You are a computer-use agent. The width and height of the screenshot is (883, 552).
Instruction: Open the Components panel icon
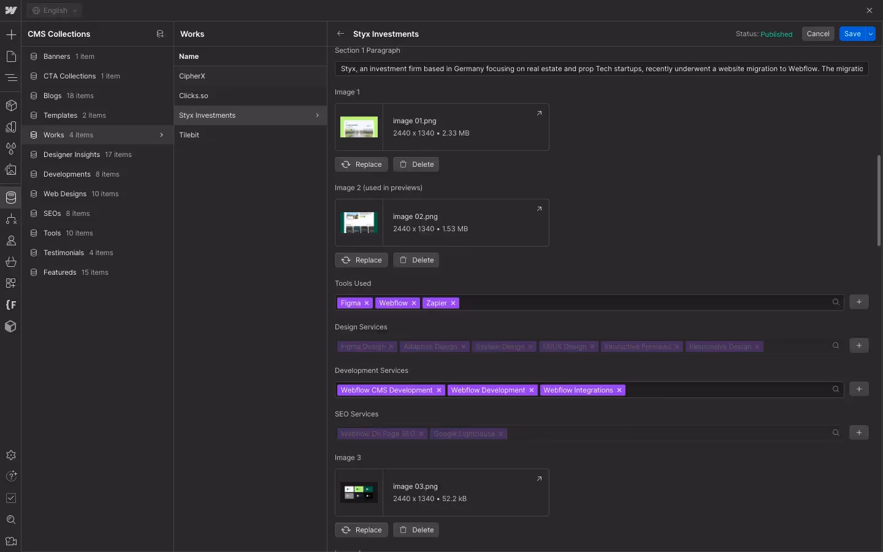10,105
